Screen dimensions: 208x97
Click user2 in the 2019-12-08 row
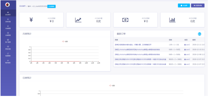pyautogui.click(x=187, y=54)
